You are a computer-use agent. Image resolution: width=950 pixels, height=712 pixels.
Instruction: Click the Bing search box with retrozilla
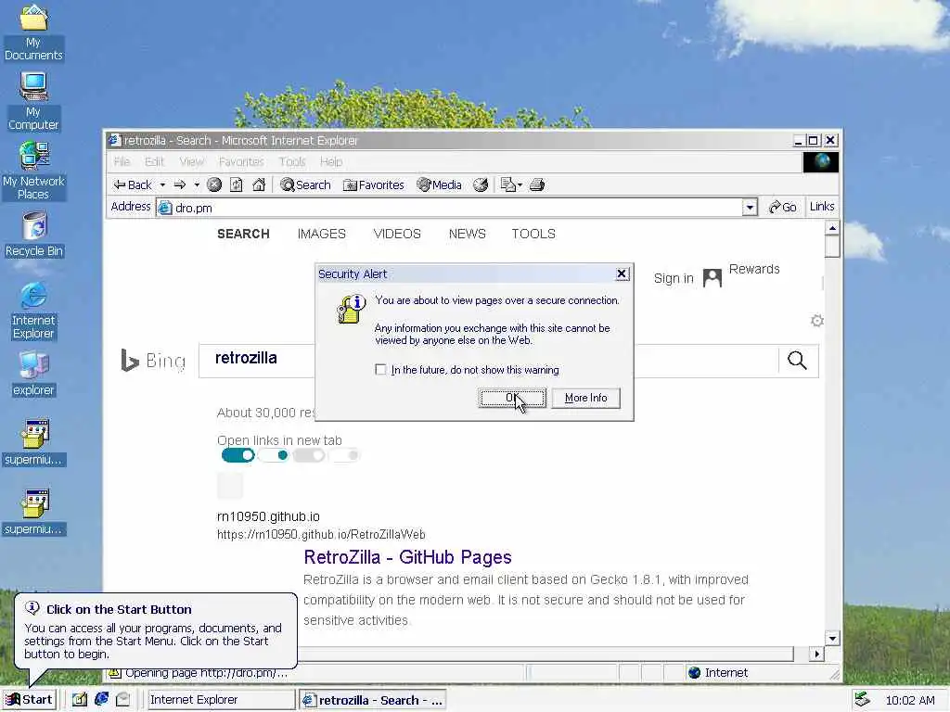pos(257,361)
